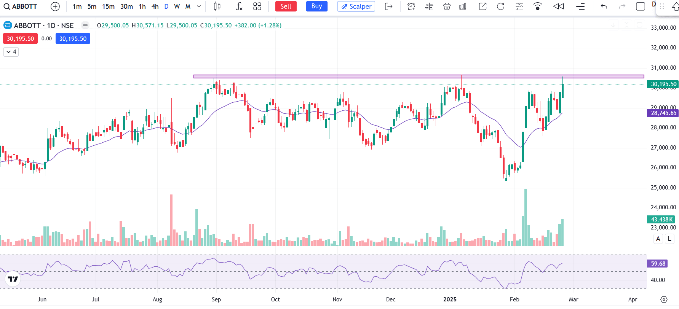The width and height of the screenshot is (679, 309).
Task: Start bar replay with the rewind icon
Action: pyautogui.click(x=559, y=6)
